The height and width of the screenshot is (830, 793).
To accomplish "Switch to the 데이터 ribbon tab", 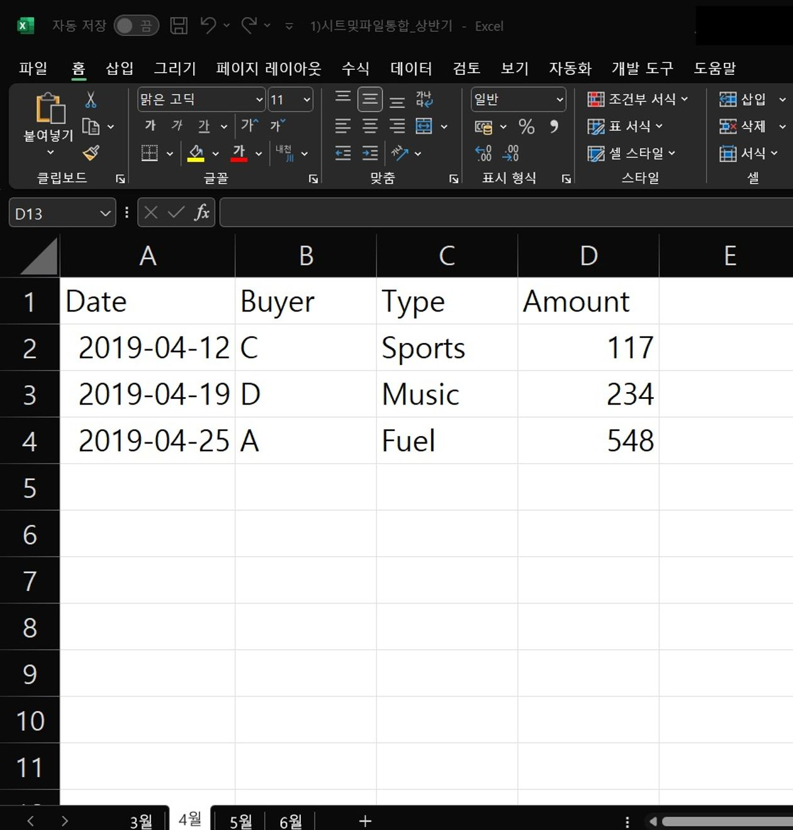I will (x=411, y=68).
